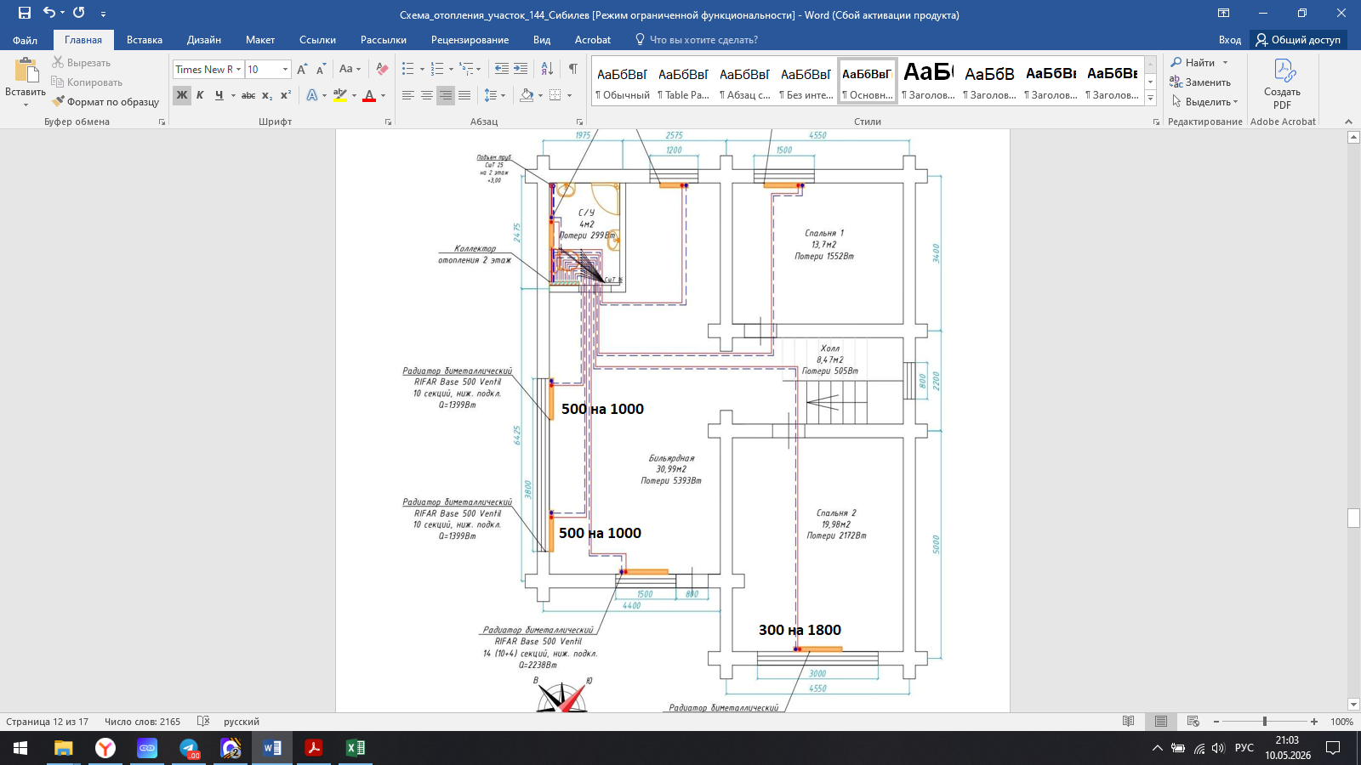This screenshot has height=765, width=1361.
Task: Click the Format Painter brush icon
Action: [58, 101]
